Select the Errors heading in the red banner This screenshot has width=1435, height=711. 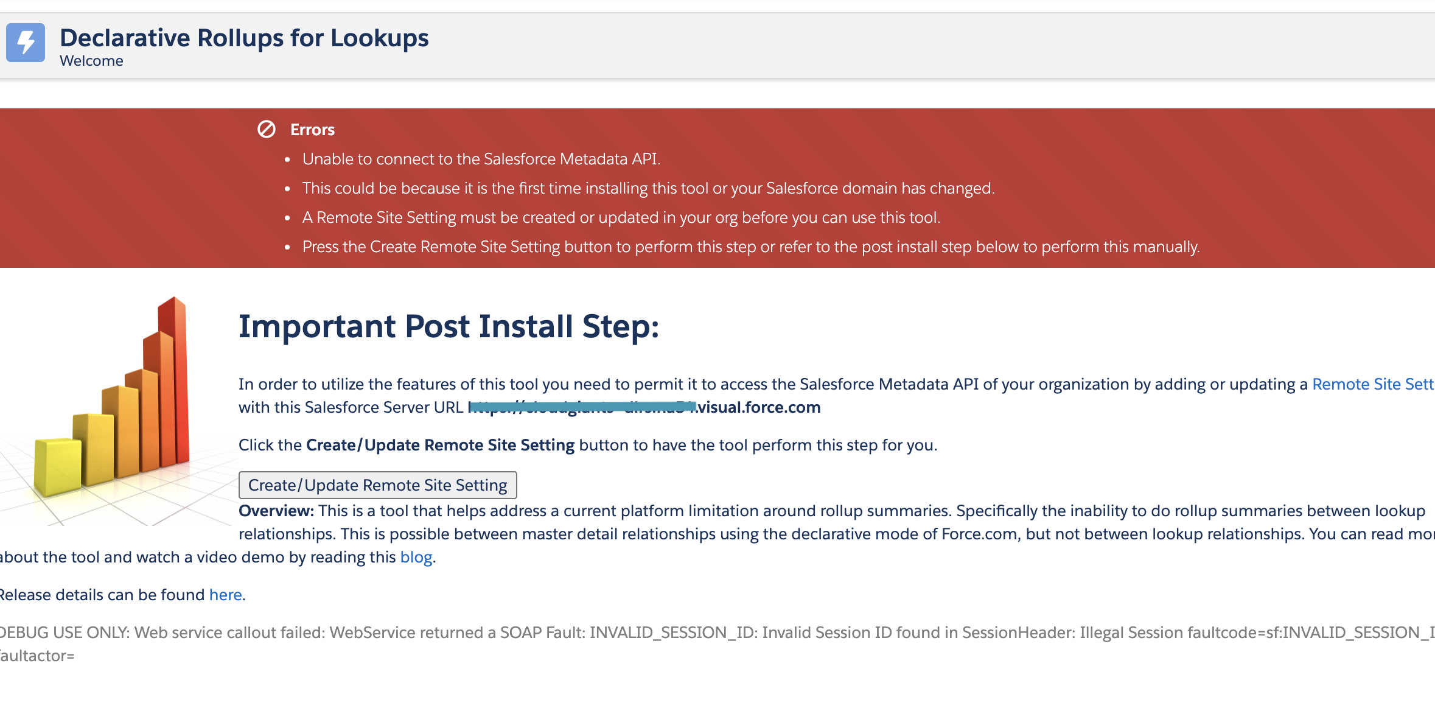[312, 129]
